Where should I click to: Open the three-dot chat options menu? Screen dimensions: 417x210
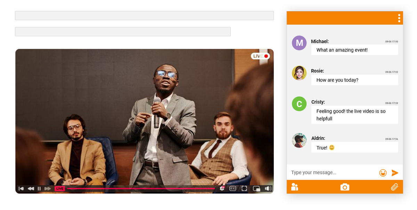coord(399,18)
